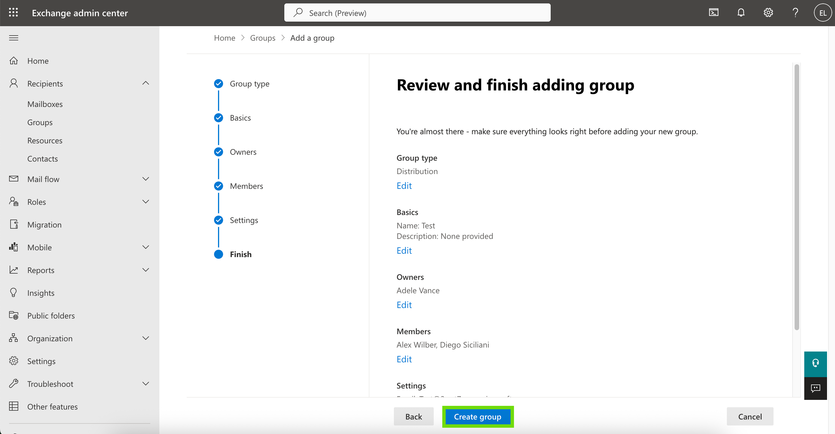
Task: Click the Home house icon in sidebar
Action: 14,61
